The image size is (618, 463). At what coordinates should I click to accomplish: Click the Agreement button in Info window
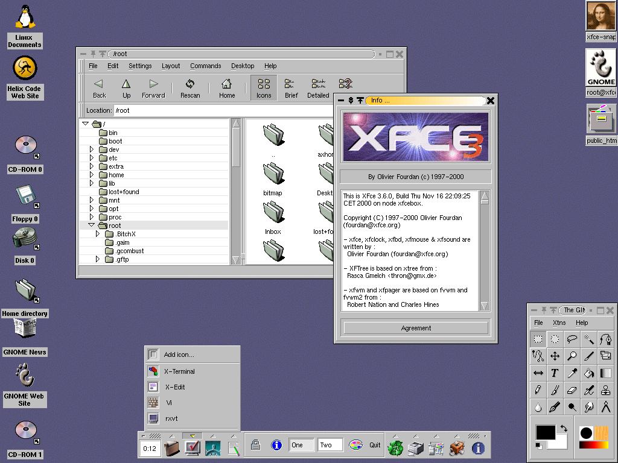(x=416, y=328)
